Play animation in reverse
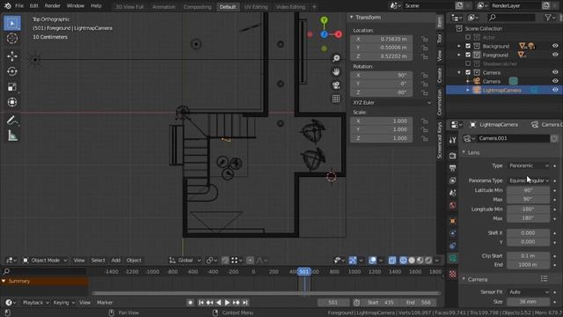Viewport: 563px width, 317px height. tap(218, 303)
